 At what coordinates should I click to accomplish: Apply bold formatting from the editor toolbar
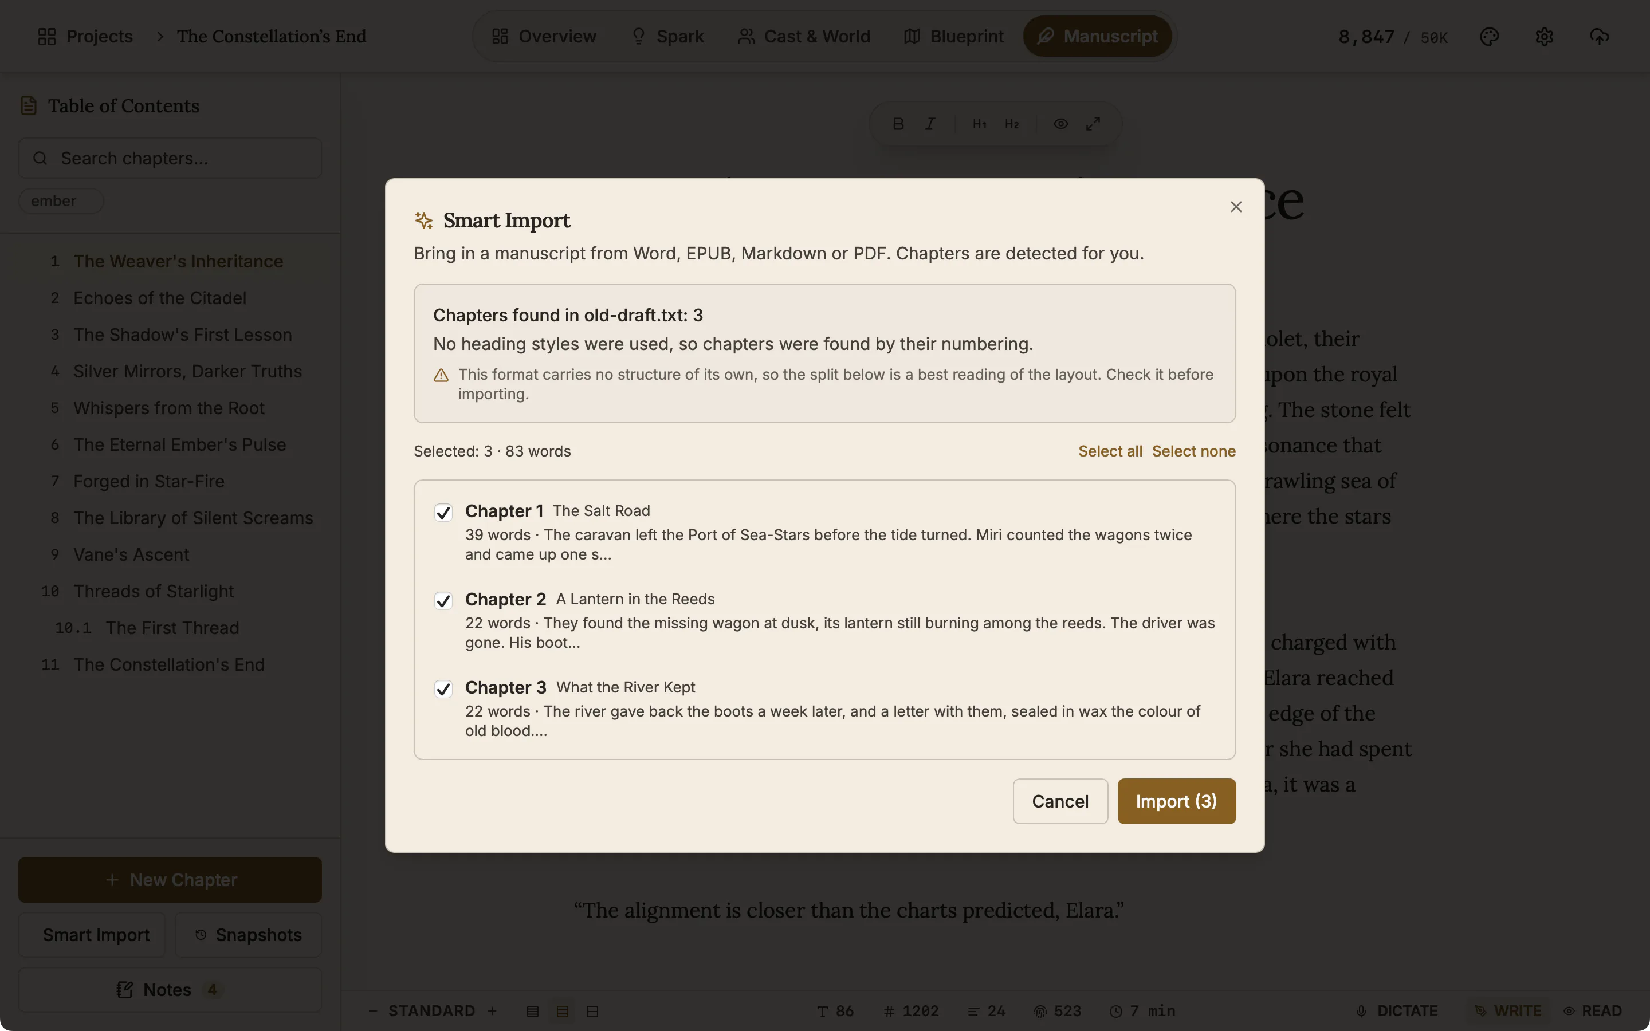(898, 124)
